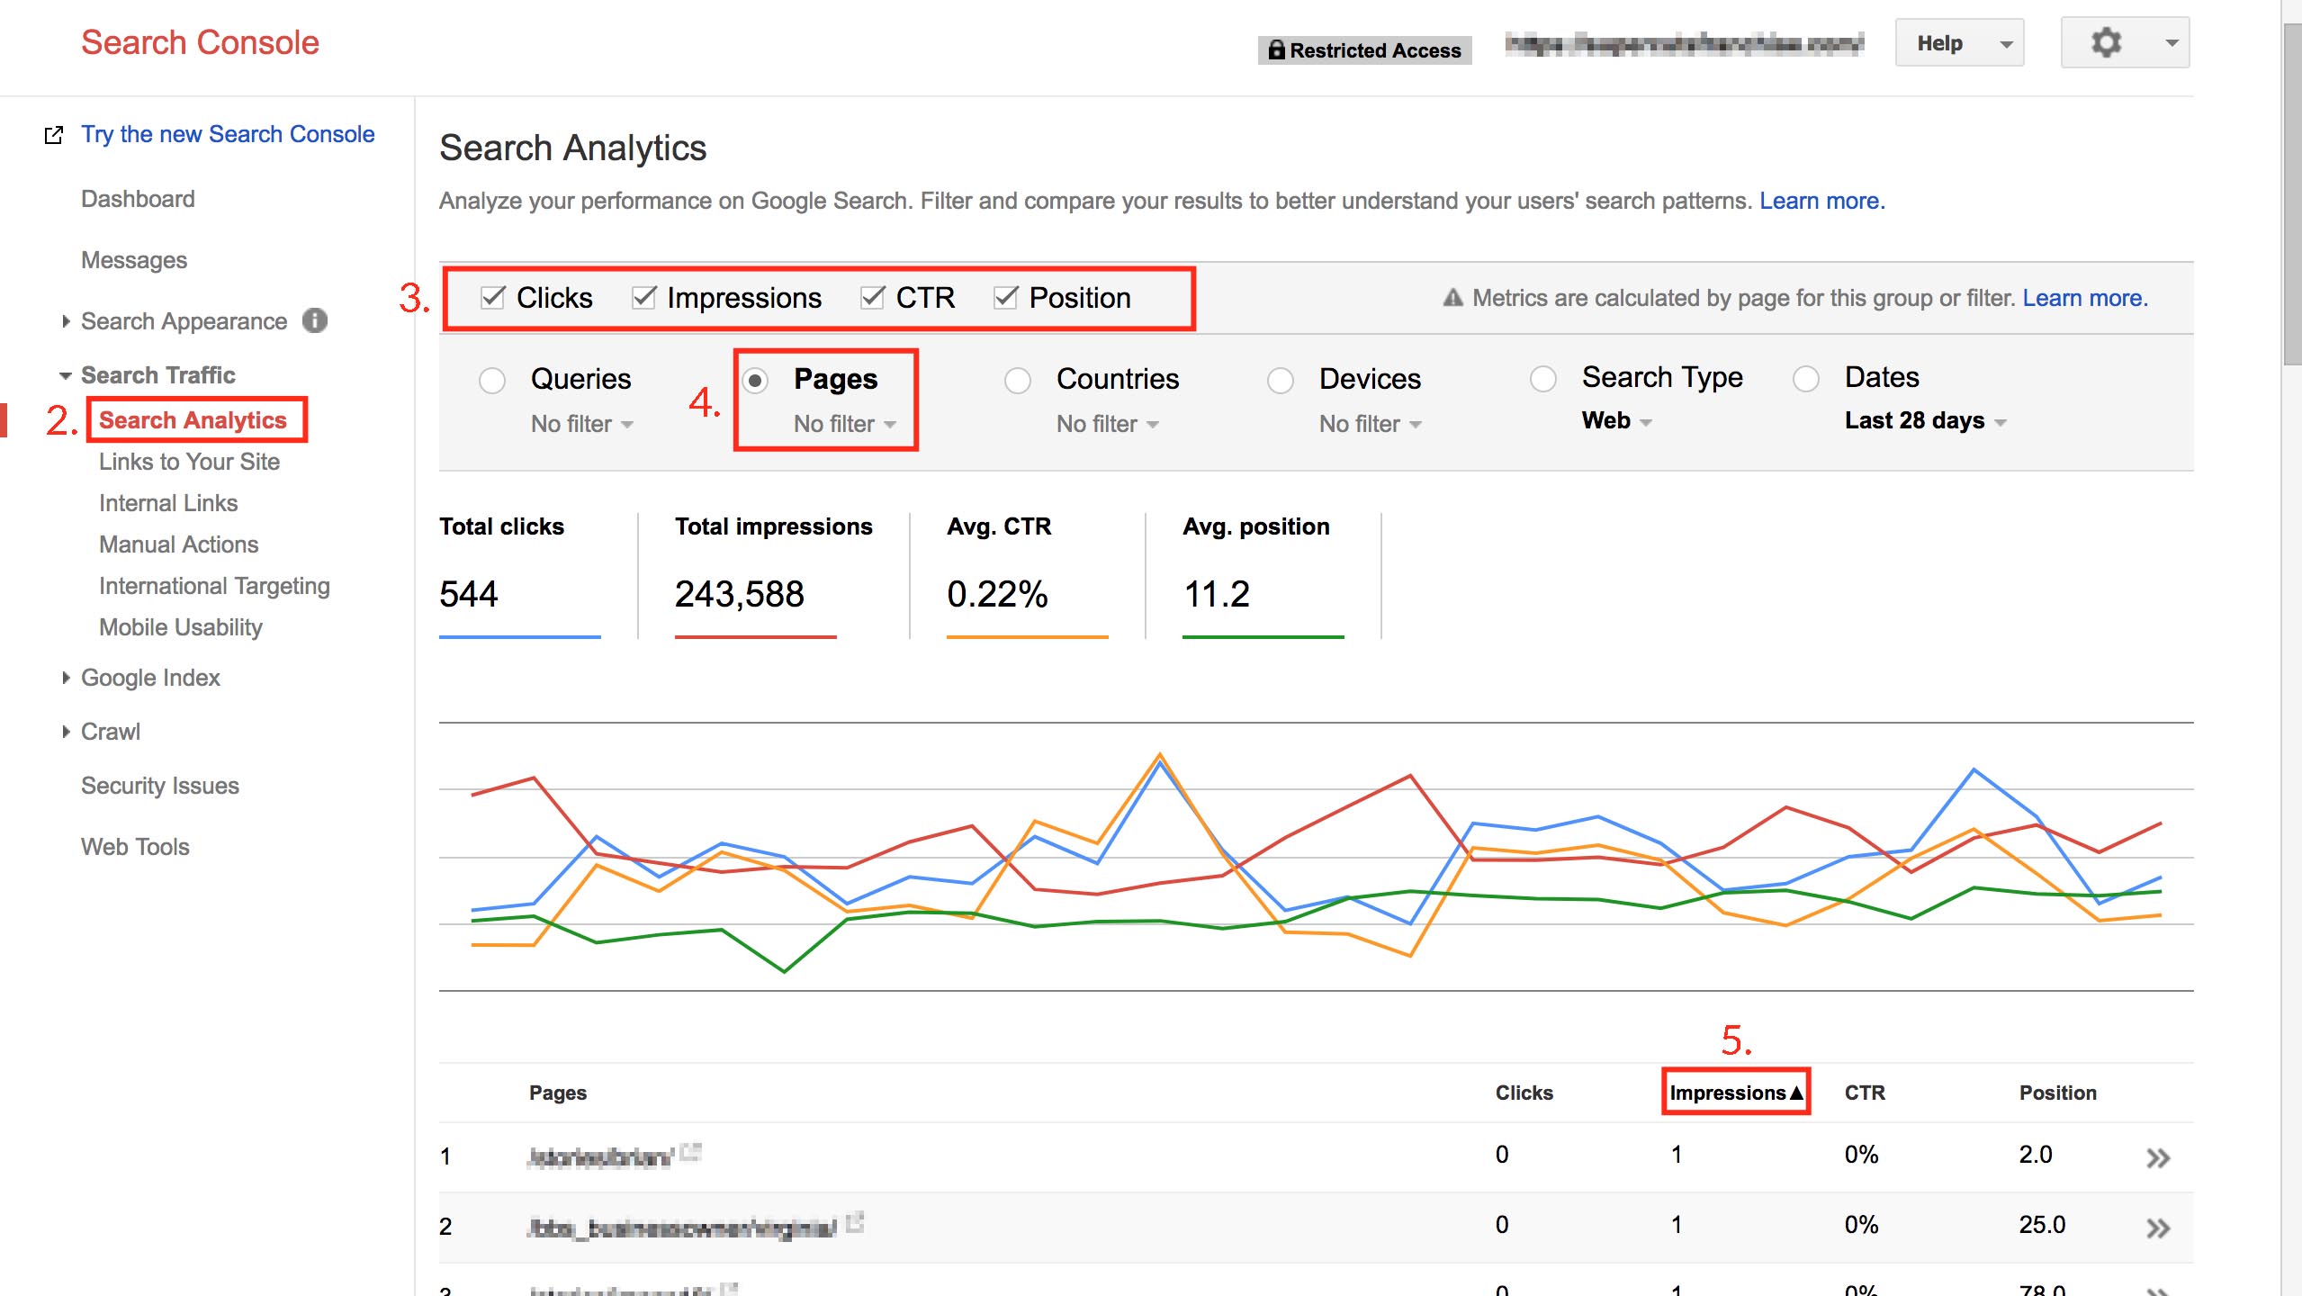Image resolution: width=2302 pixels, height=1296 pixels.
Task: Click the lock icon on Restricted Access badge
Action: click(1276, 49)
